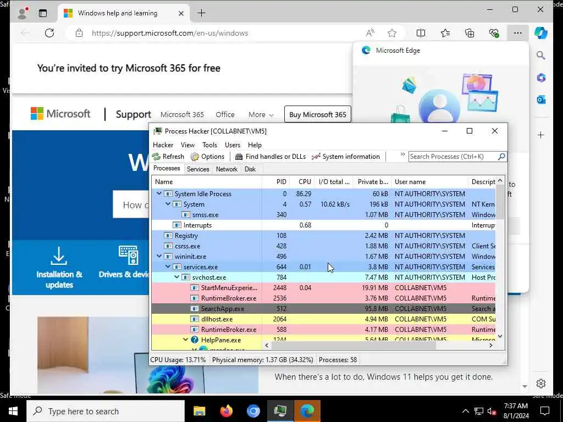Focus the Search Processes field

[x=453, y=157]
